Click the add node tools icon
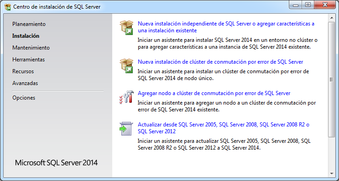 126,97
